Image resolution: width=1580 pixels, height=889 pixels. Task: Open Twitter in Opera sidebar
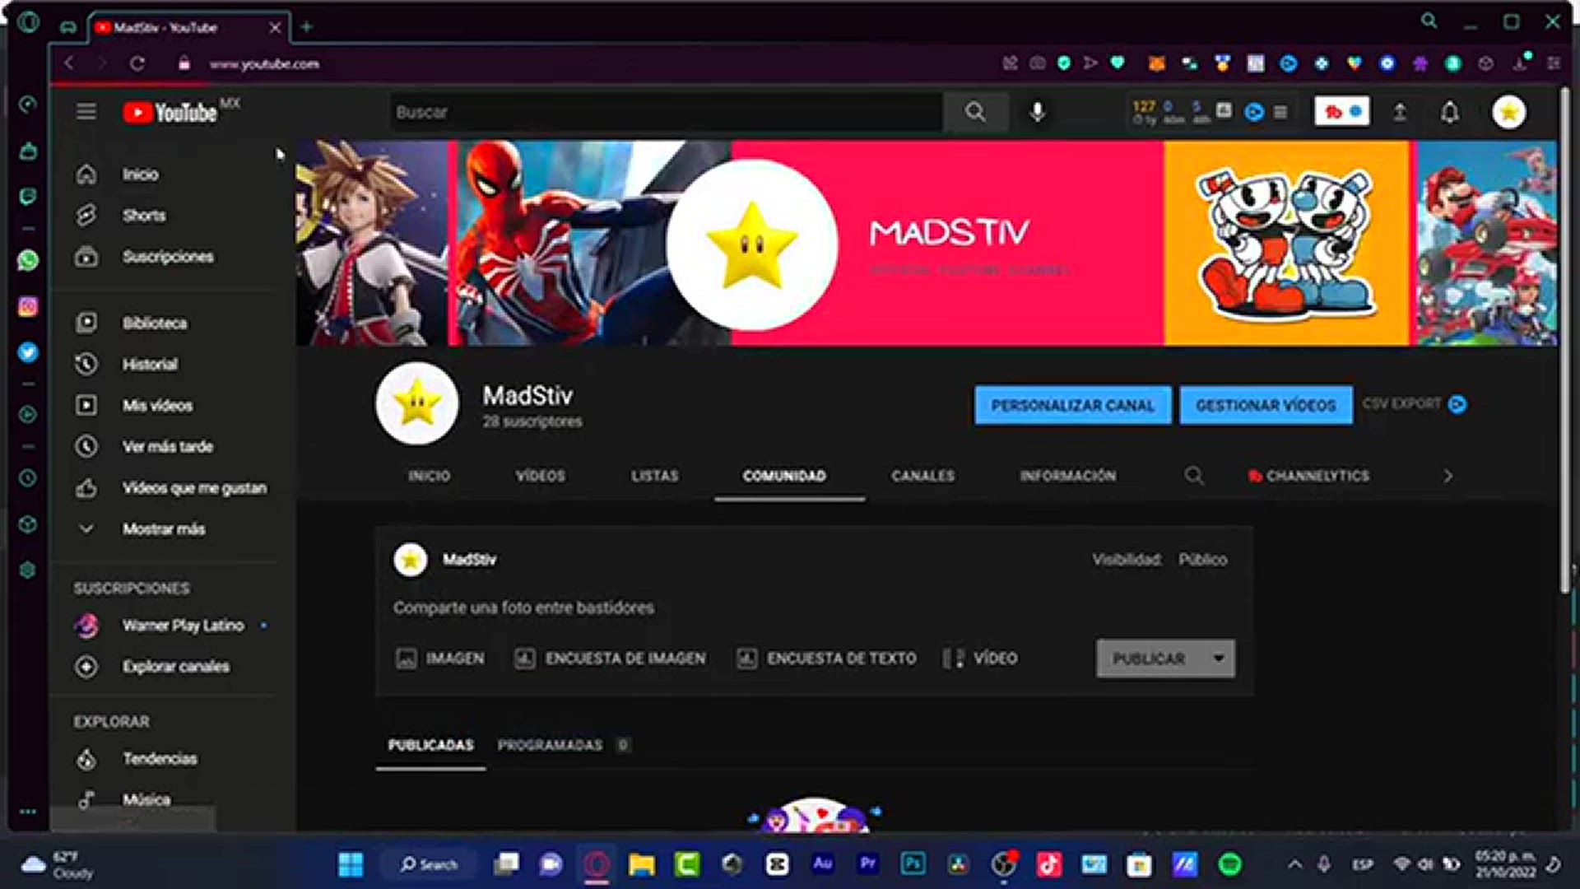[x=28, y=352]
